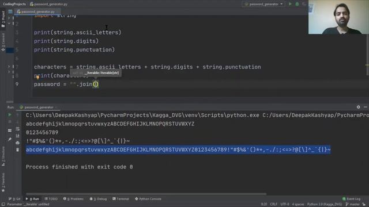Screen dimensions: 369x207
Task: Click the print(string.digits) code line
Action: click(66, 41)
